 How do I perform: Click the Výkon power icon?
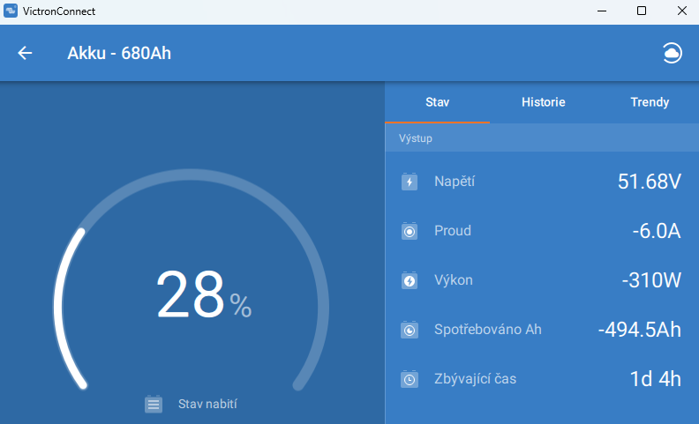pyautogui.click(x=410, y=281)
